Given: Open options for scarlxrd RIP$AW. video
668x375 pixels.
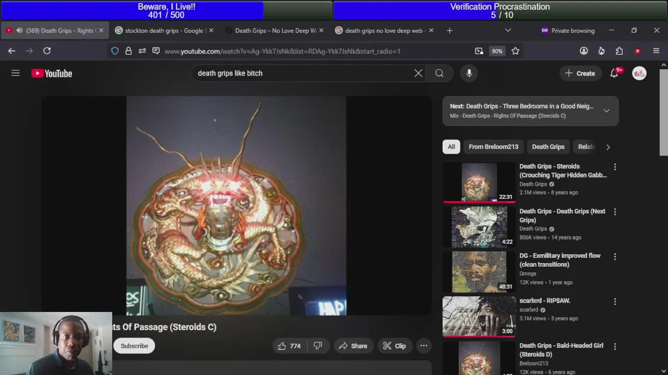Looking at the screenshot, I should [615, 302].
